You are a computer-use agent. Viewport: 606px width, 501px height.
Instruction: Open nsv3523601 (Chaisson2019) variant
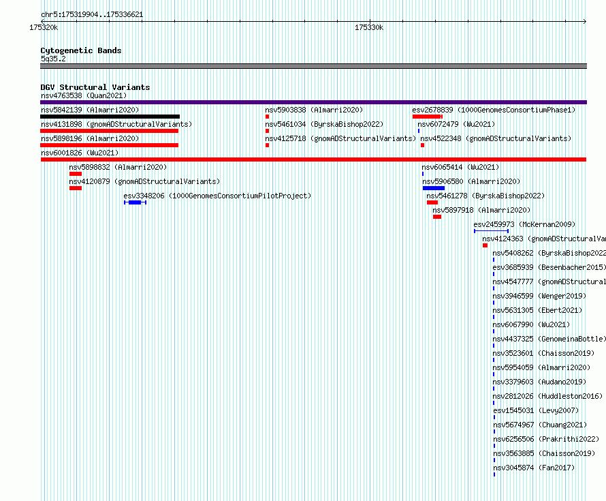tap(544, 353)
